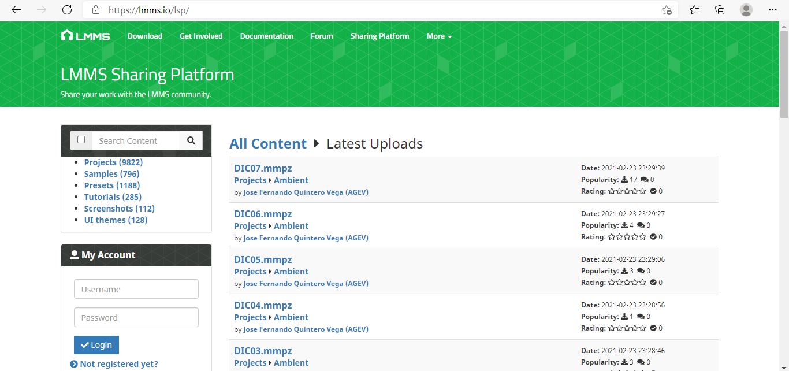Open the Sharing Platform nav item
789x371 pixels.
tap(379, 36)
